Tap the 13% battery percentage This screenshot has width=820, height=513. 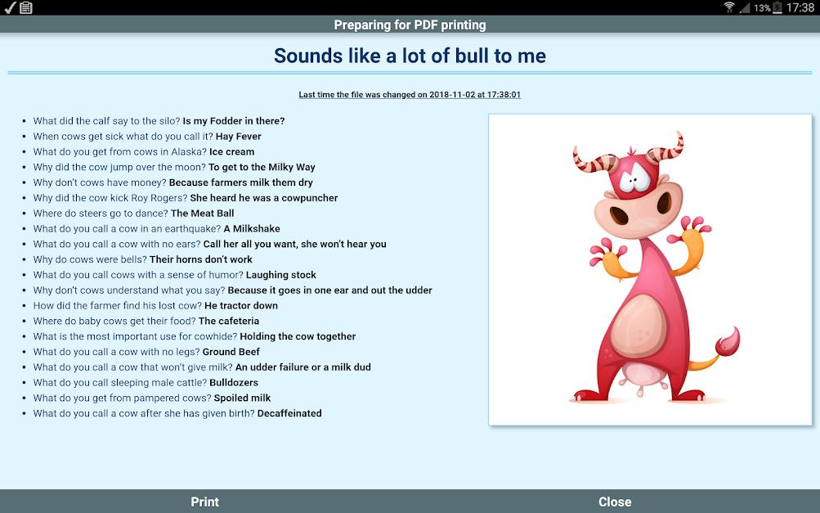(762, 8)
